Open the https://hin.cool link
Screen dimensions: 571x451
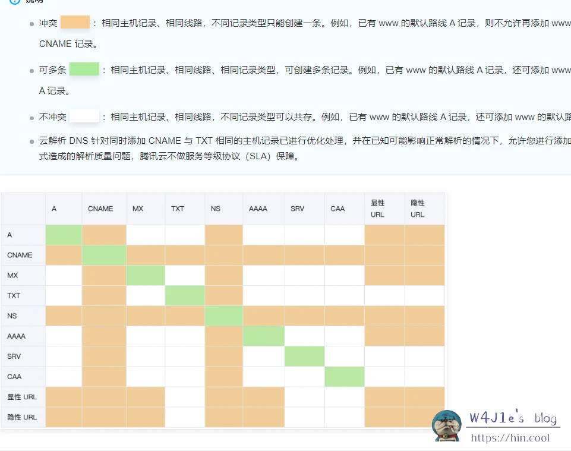click(x=510, y=439)
